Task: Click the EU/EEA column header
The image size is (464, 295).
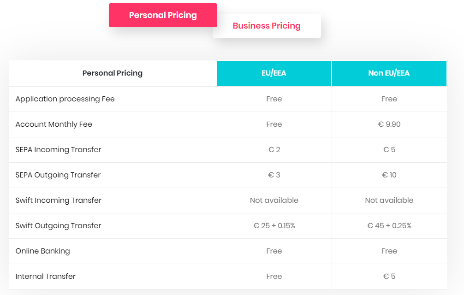Action: [274, 73]
